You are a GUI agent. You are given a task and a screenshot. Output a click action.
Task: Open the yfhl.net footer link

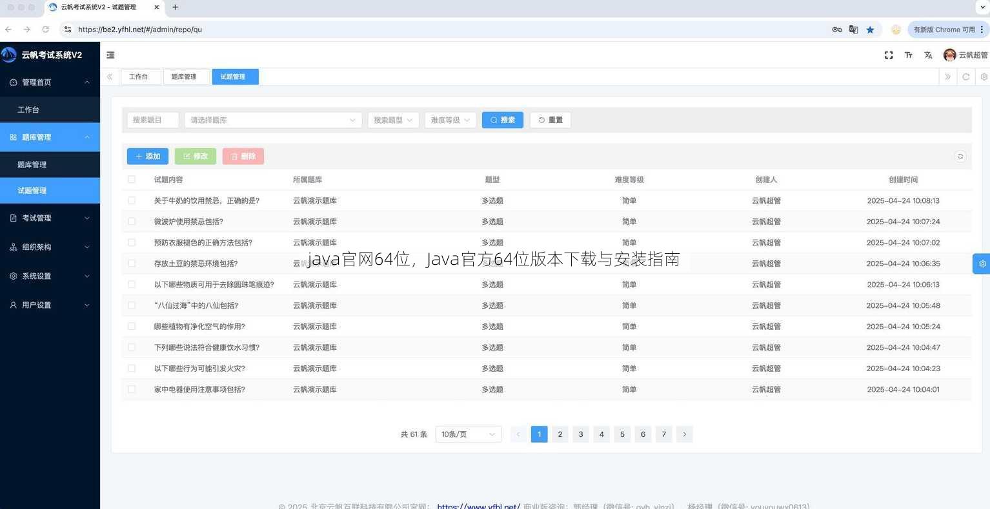click(478, 506)
